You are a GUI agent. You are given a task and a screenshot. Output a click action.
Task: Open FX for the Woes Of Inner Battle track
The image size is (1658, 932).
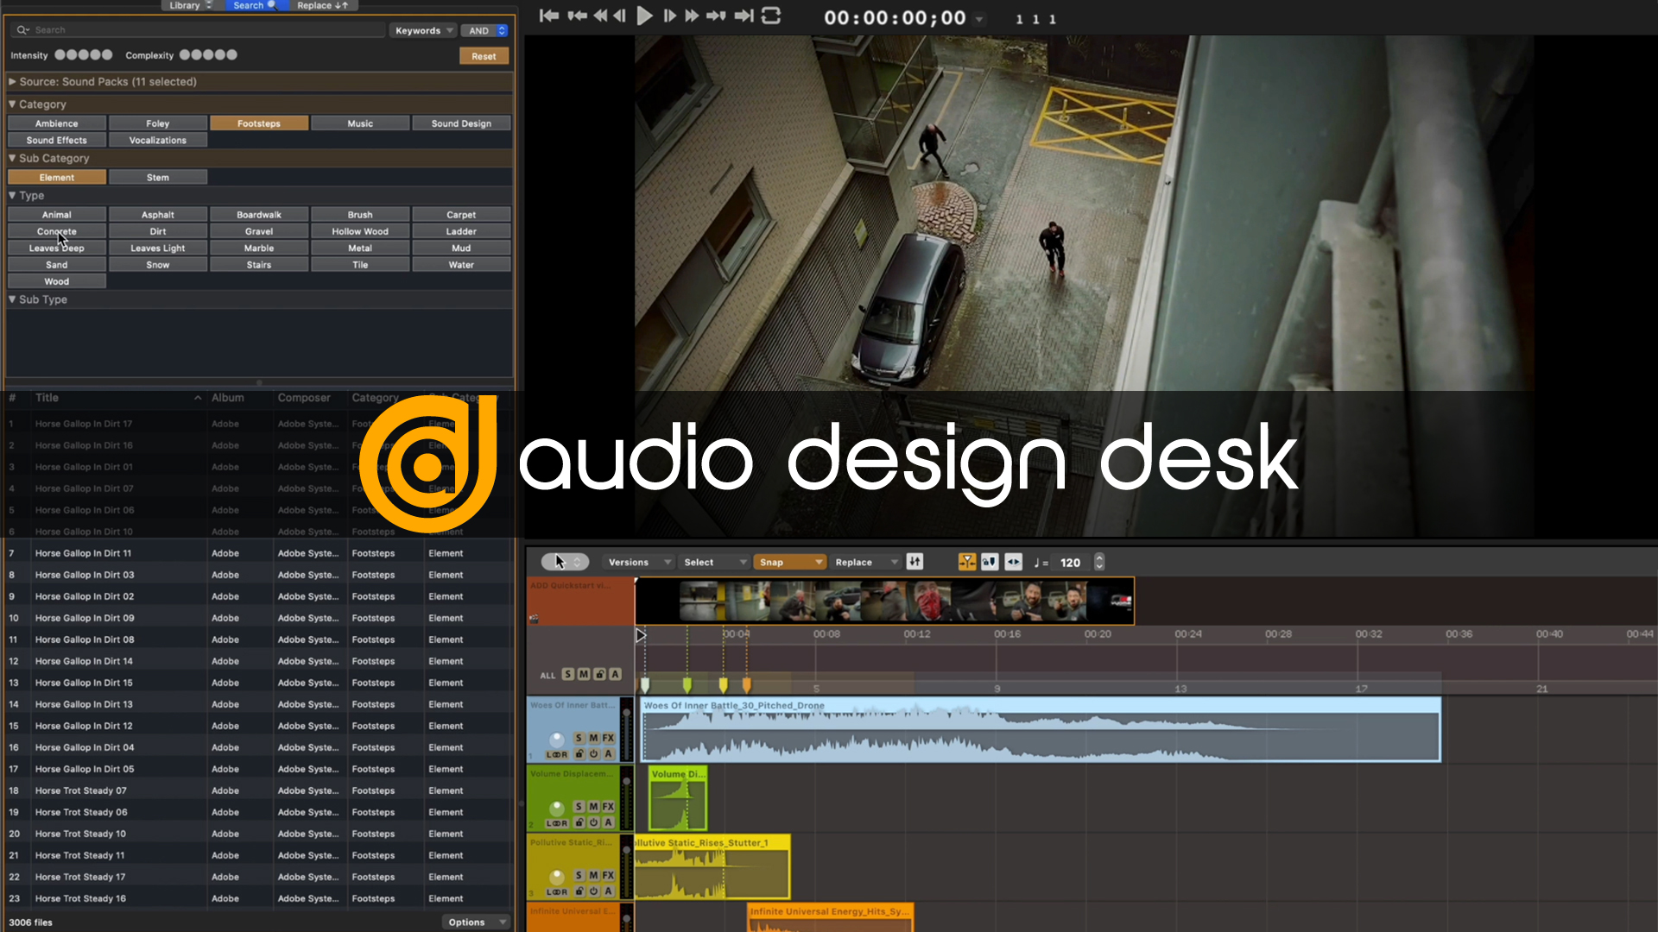pos(609,738)
